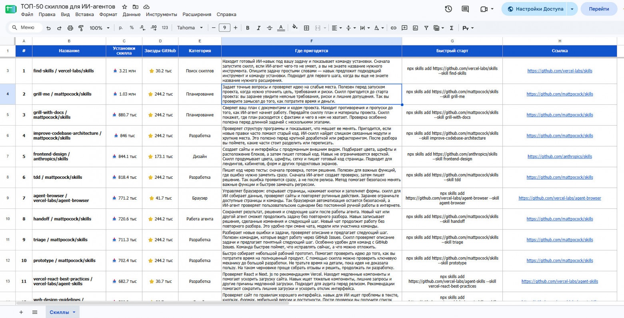Click the merge cells icon
The width and height of the screenshot is (624, 318).
point(318,28)
